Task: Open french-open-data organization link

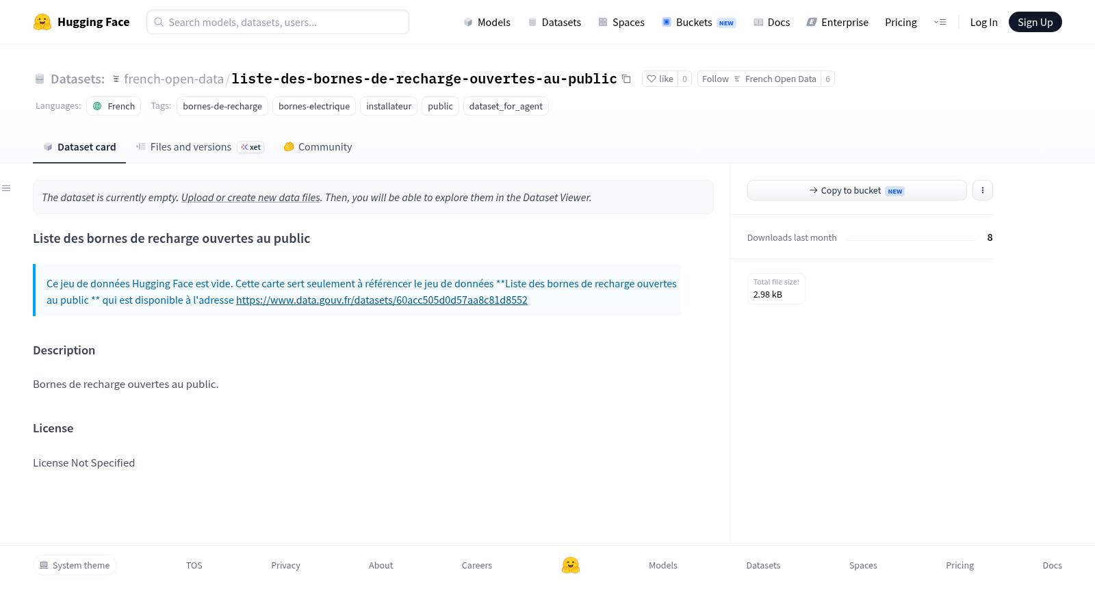Action: pyautogui.click(x=174, y=79)
